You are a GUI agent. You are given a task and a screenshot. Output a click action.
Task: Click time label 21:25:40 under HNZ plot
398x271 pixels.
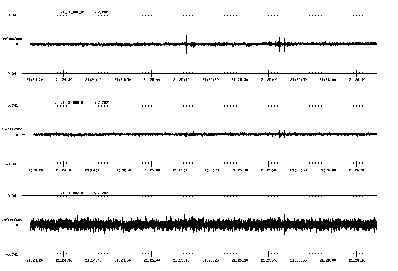269,260
